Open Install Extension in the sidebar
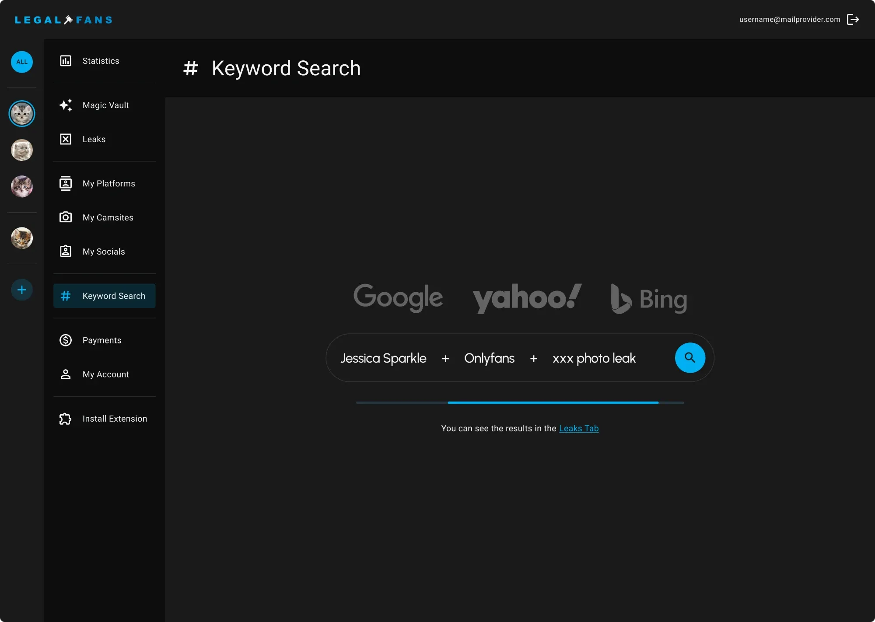The height and width of the screenshot is (622, 875). pyautogui.click(x=105, y=419)
